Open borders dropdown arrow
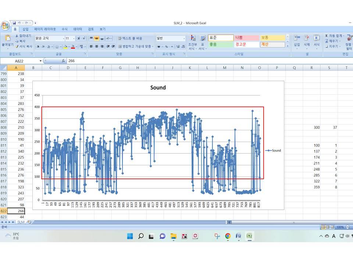Image resolution: width=353 pixels, height=265 pixels. (x=61, y=47)
